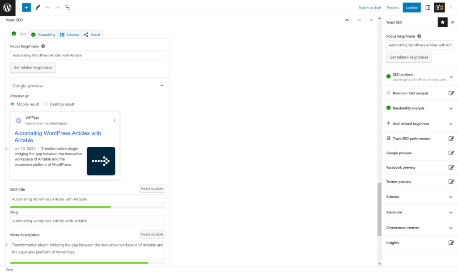This screenshot has width=458, height=272.
Task: Click the Post breadcrumb in status bar
Action: 10,270
